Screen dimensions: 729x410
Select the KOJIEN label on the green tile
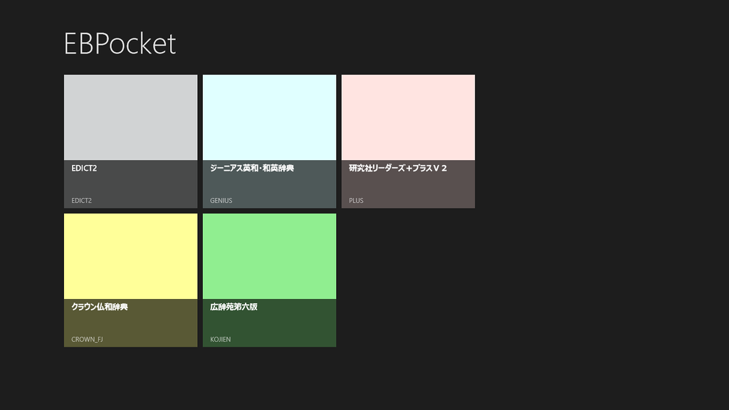(x=221, y=340)
